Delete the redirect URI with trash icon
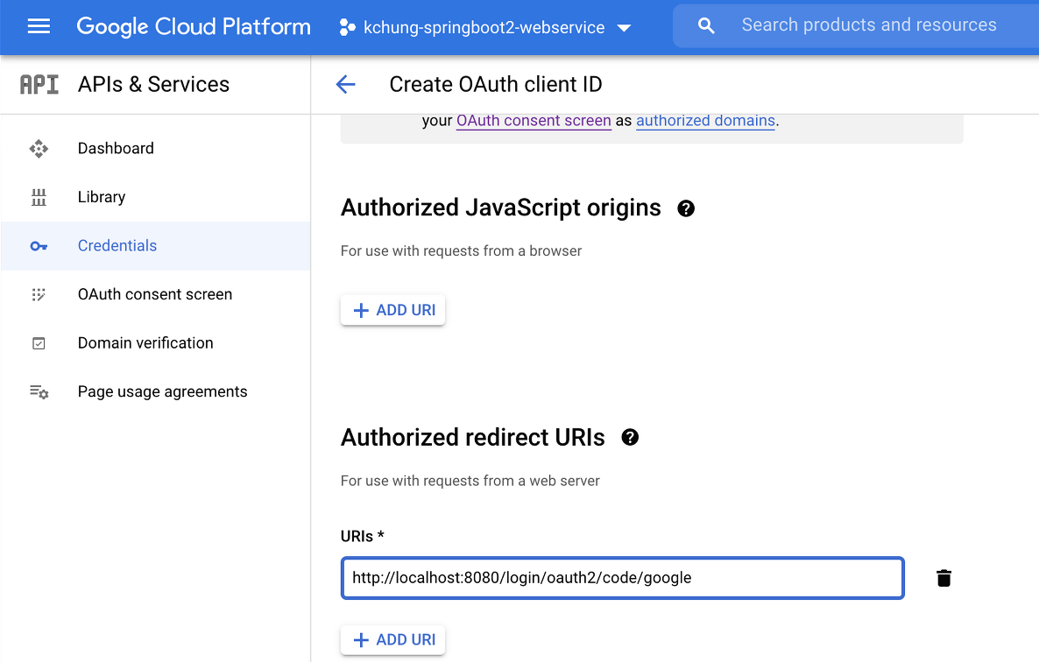The image size is (1039, 662). pos(944,578)
